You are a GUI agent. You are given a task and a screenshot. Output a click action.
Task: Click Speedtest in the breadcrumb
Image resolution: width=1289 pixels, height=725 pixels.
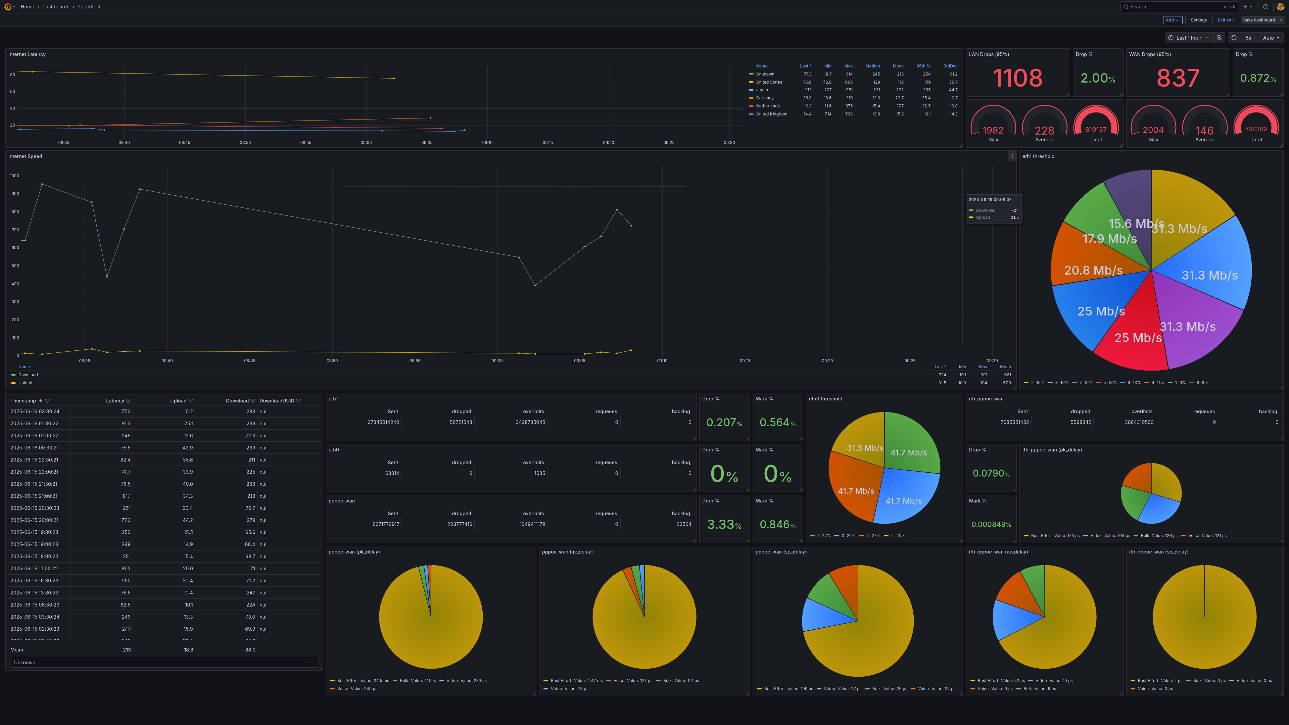89,6
